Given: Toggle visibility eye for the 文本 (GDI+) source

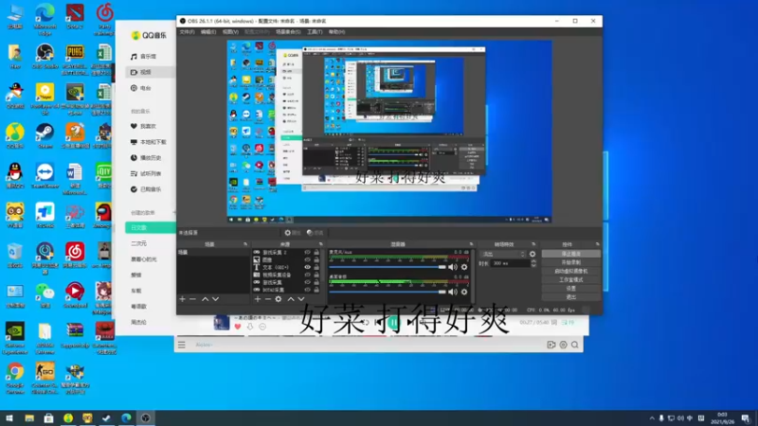Looking at the screenshot, I should [x=307, y=267].
